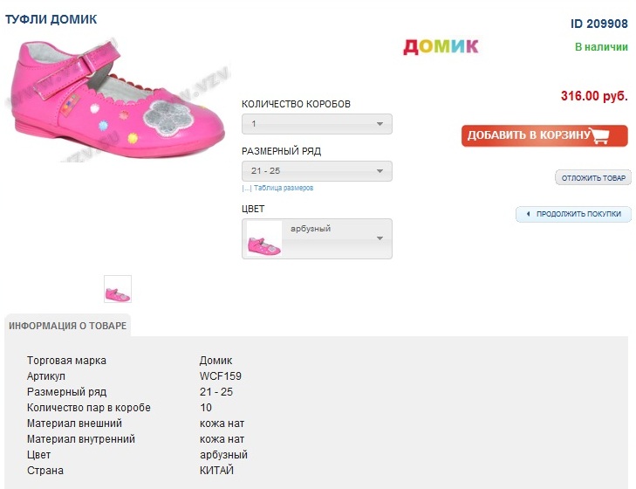
Task: Click the left arrow icon beside Продолжить покупки
Action: pyautogui.click(x=528, y=214)
